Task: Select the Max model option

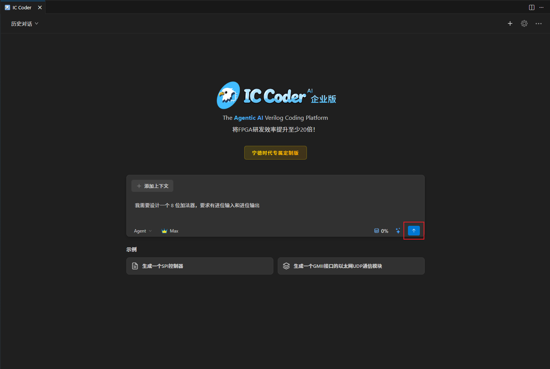Action: click(x=170, y=231)
